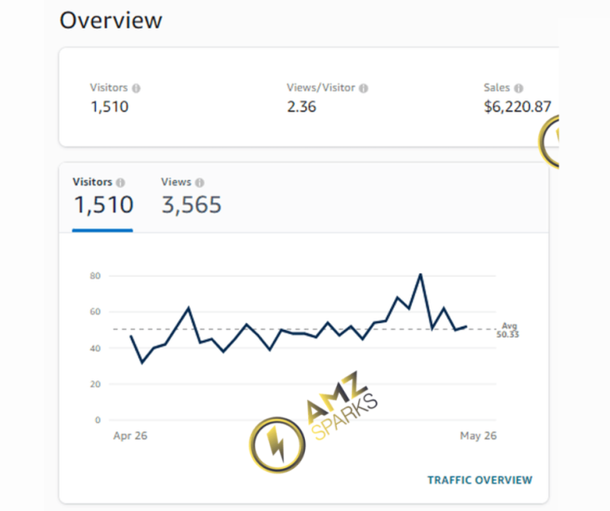610x511 pixels.
Task: Open the Traffic Overview link
Action: (x=480, y=480)
